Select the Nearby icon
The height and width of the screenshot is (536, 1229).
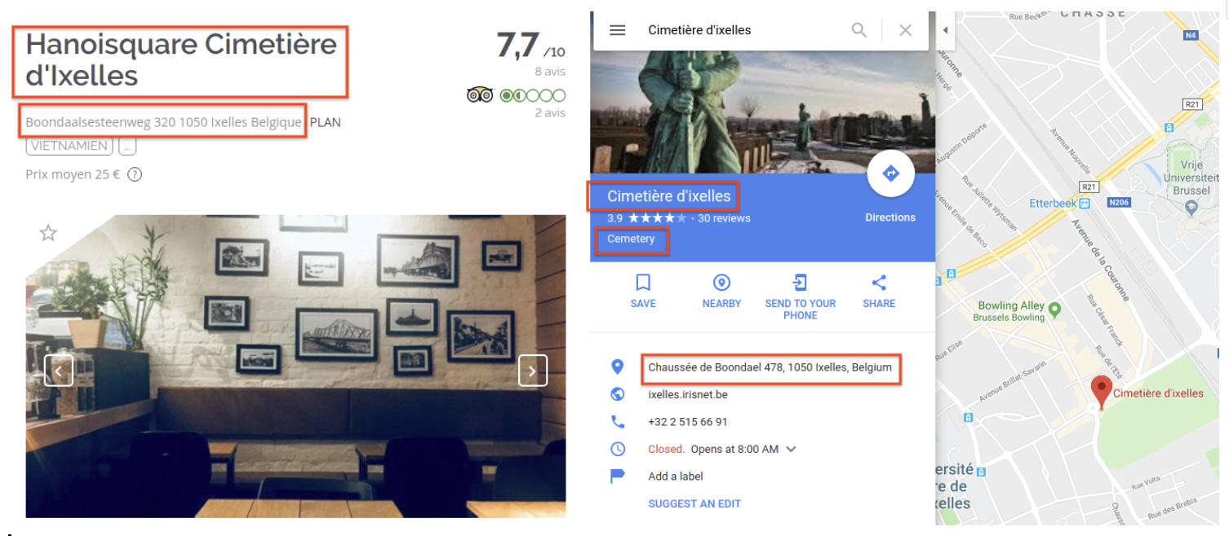click(x=721, y=283)
